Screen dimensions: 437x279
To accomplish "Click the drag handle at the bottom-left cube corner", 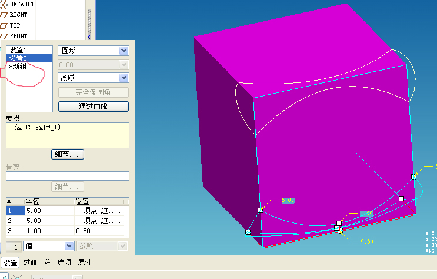I will [x=248, y=232].
